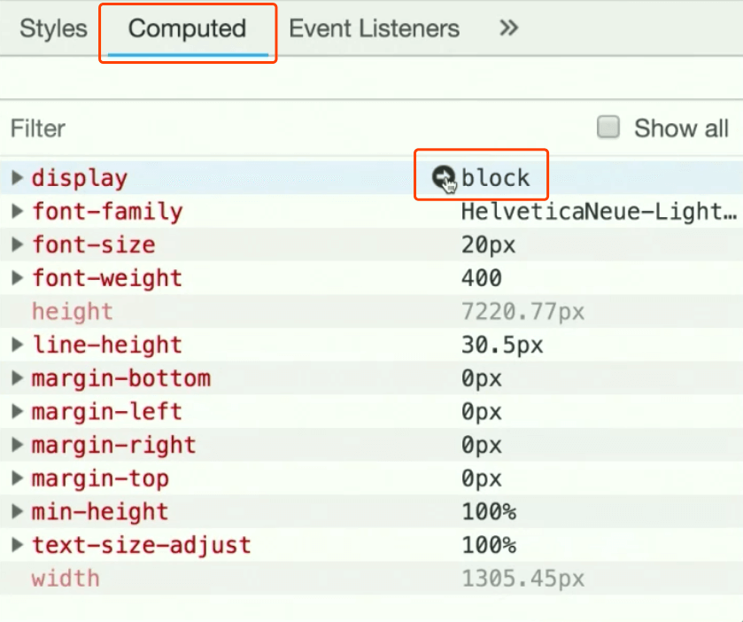Expand the min-height property
The image size is (743, 622).
pyautogui.click(x=17, y=512)
